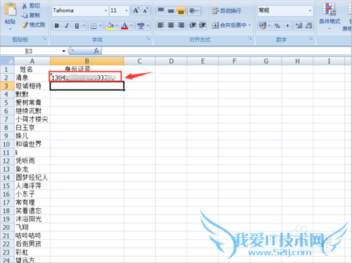Select cell containing 沐浴阳光
352x263 pixels.
[x=32, y=219]
